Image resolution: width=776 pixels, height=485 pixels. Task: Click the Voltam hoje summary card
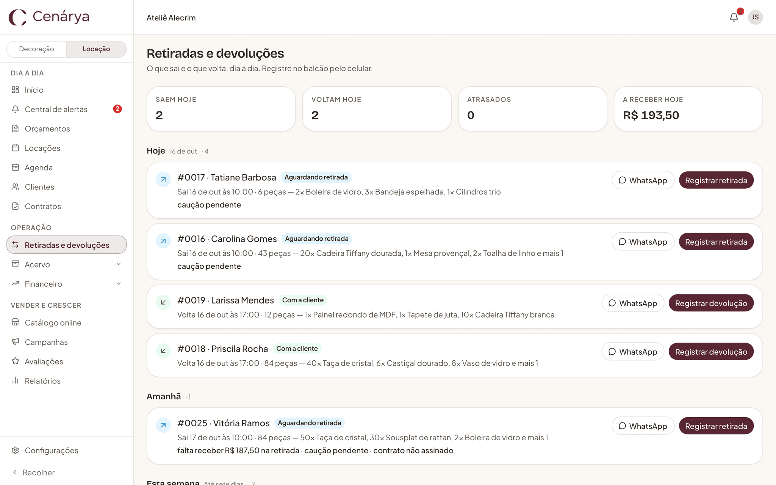pos(377,109)
